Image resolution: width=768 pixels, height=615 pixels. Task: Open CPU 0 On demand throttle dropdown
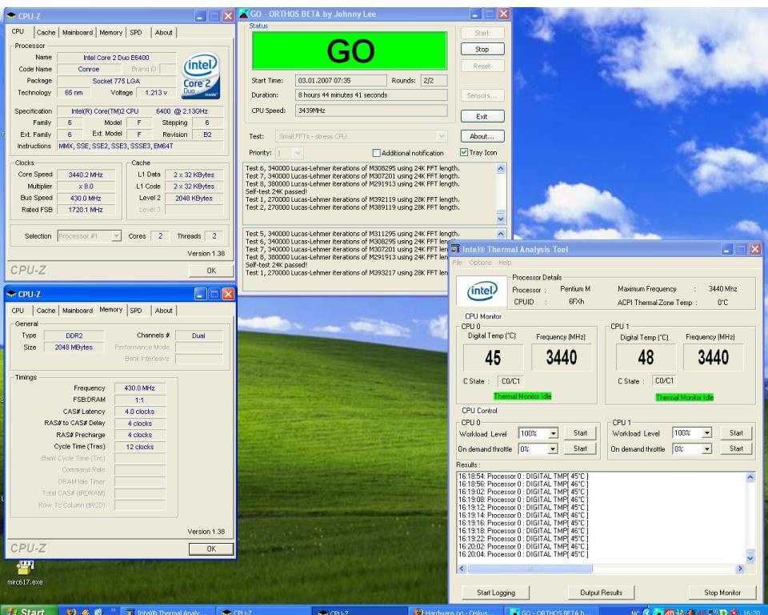(x=553, y=448)
